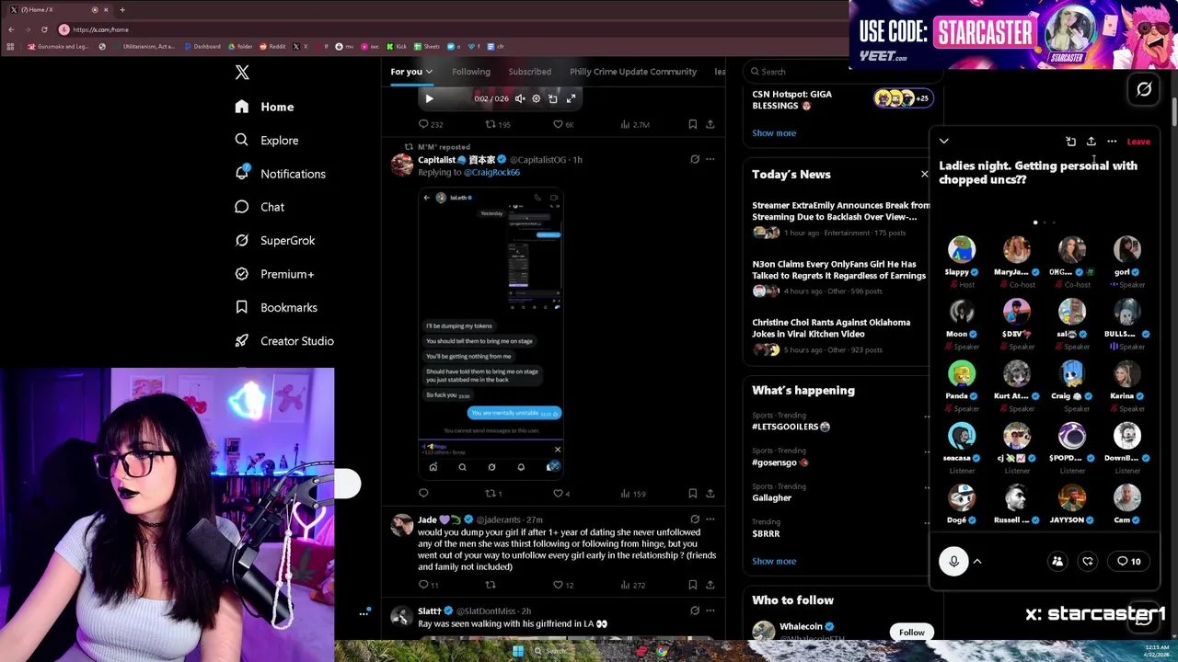Bookmark Capitalist's post
The width and height of the screenshot is (1178, 662).
coord(693,494)
